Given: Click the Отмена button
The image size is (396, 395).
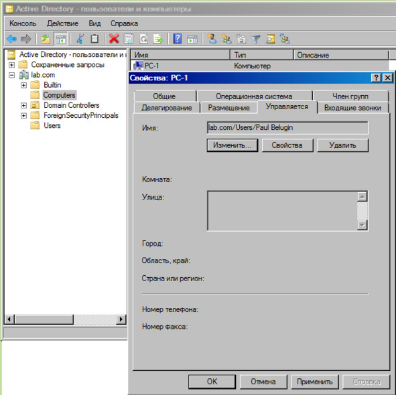Looking at the screenshot, I should click(x=263, y=382).
